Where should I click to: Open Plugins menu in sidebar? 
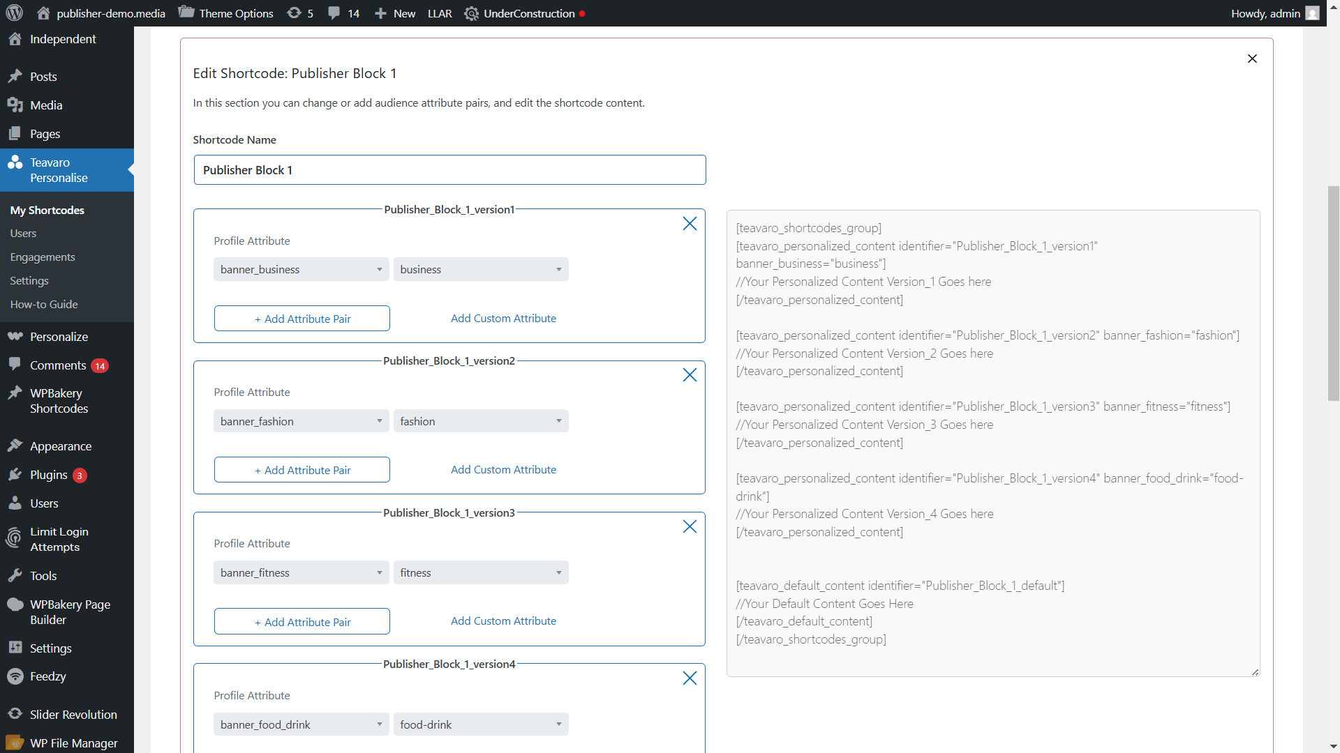coord(49,475)
